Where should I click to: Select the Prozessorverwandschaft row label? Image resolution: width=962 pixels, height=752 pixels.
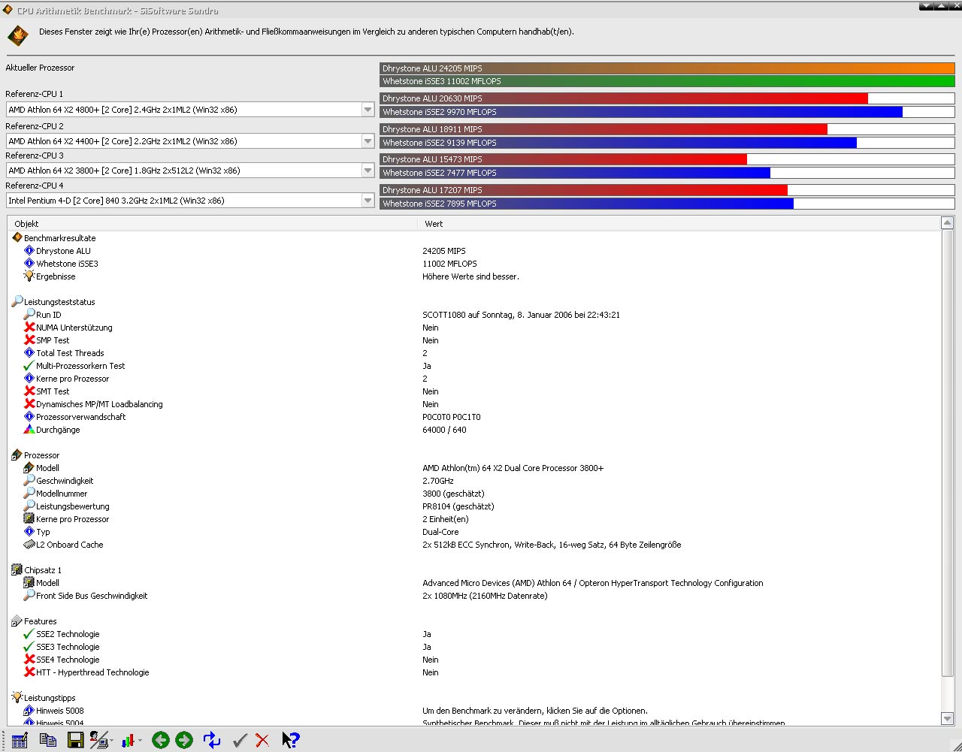coord(81,417)
